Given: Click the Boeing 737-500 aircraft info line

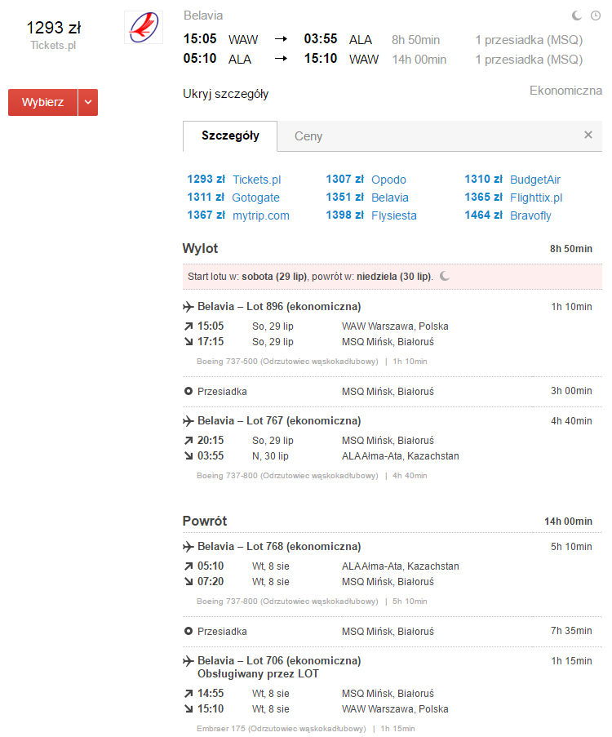Looking at the screenshot, I should (312, 362).
